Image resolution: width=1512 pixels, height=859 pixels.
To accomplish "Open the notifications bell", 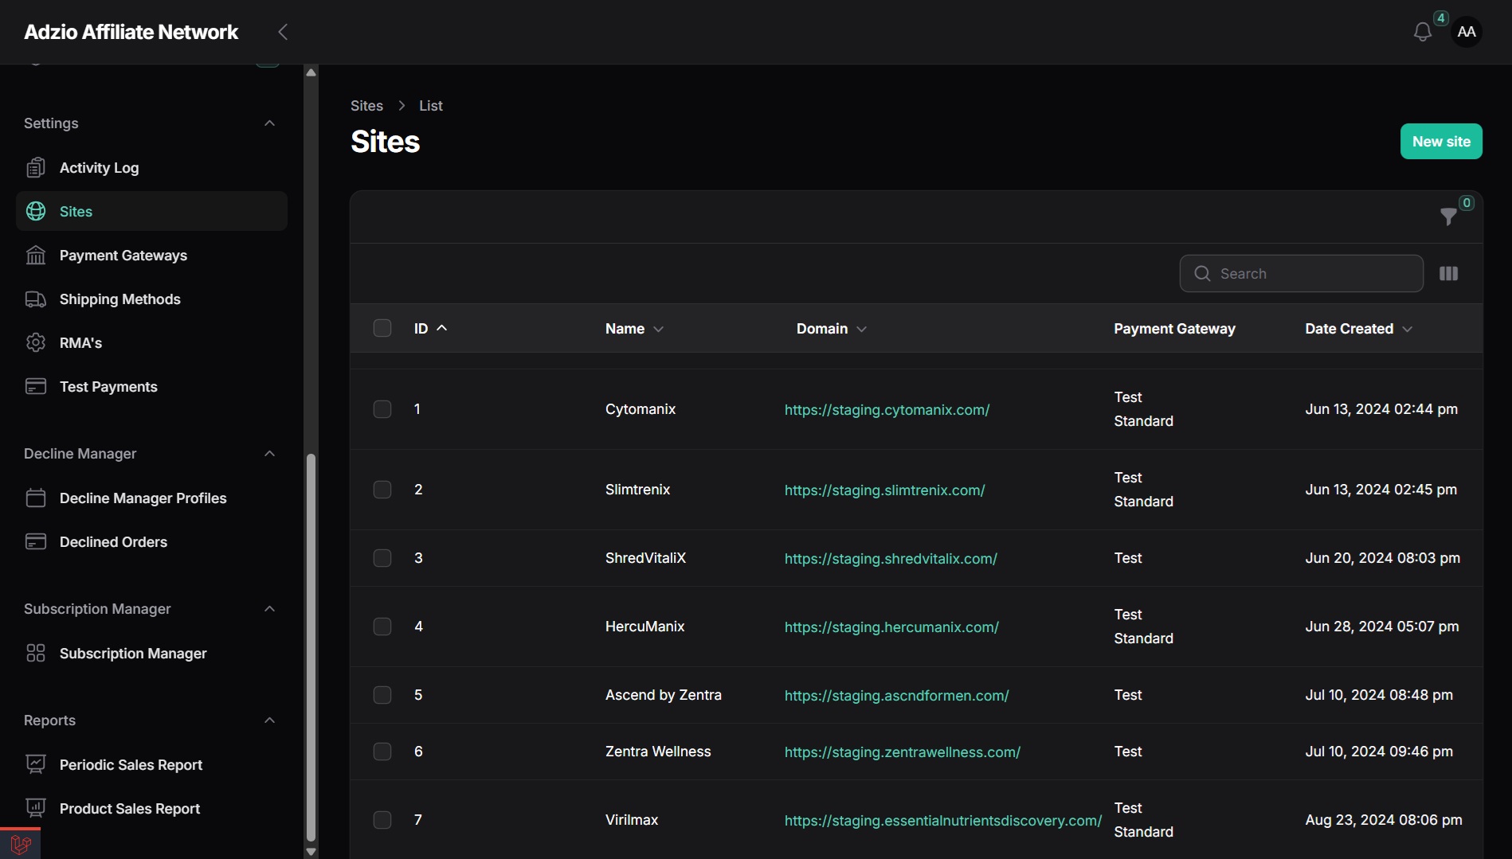I will click(1422, 32).
